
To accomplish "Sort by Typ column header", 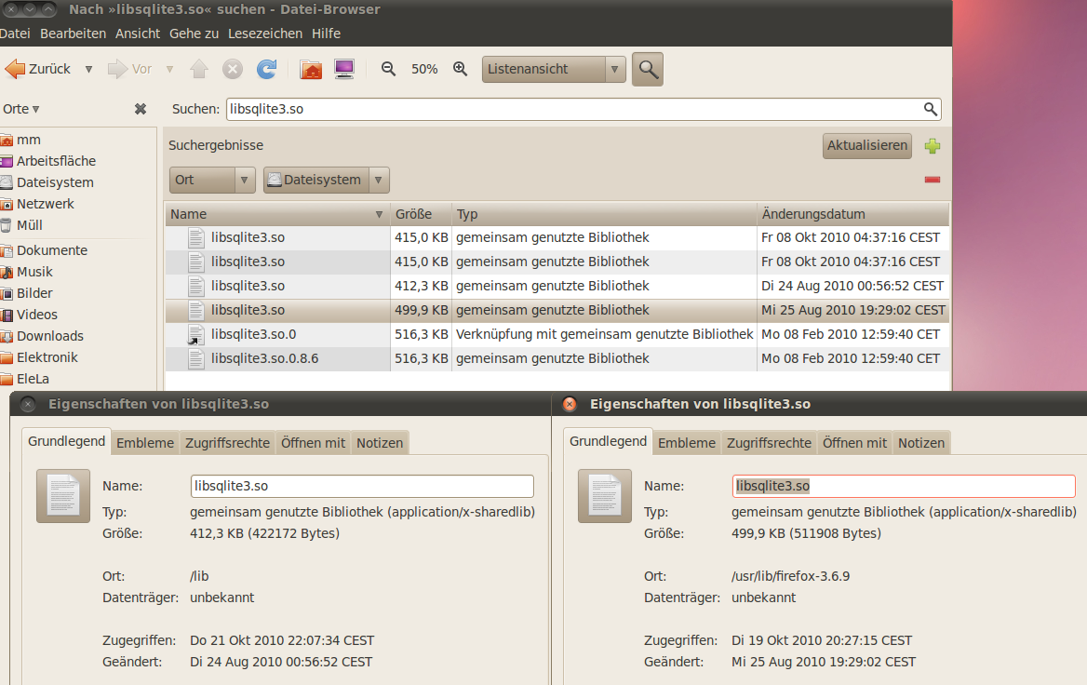I will [x=604, y=214].
